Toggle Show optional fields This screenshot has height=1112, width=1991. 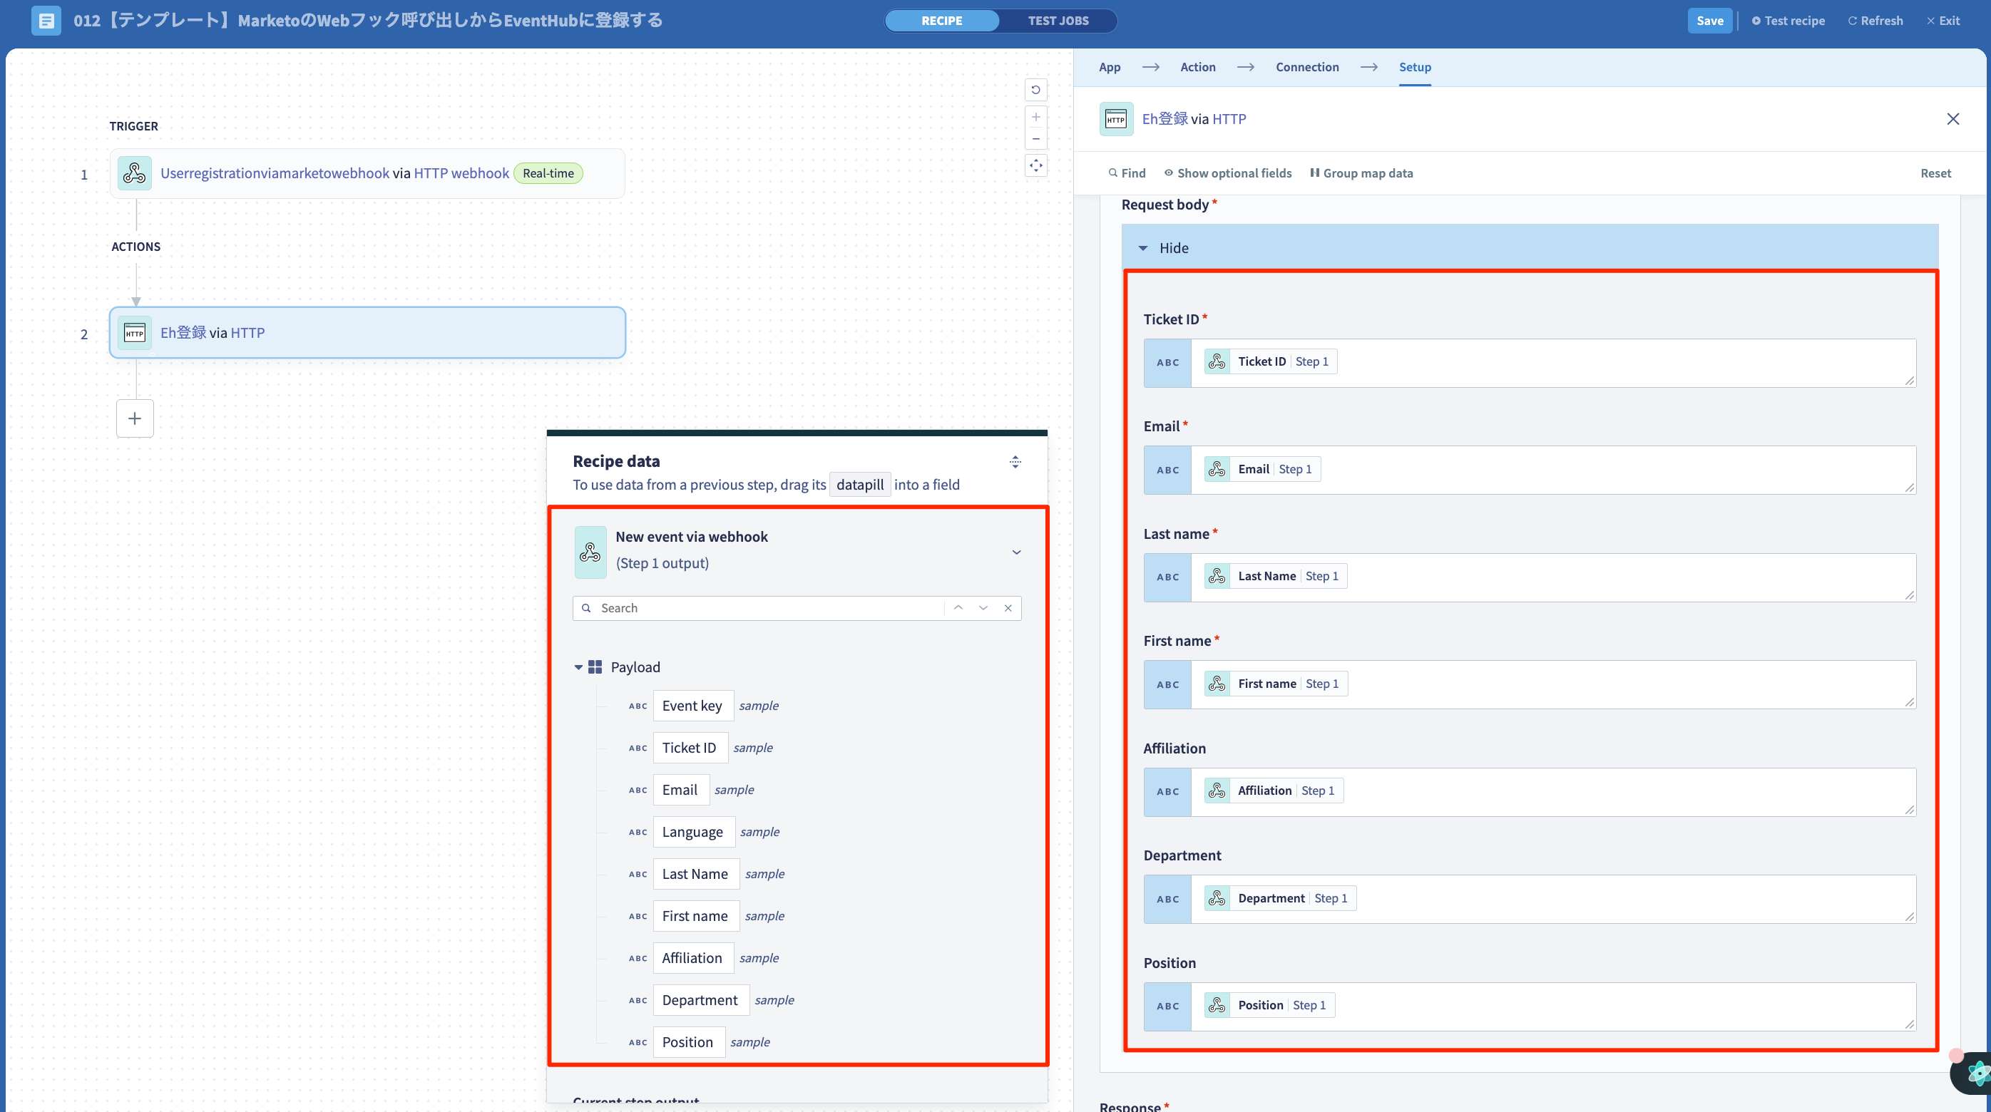(x=1227, y=173)
